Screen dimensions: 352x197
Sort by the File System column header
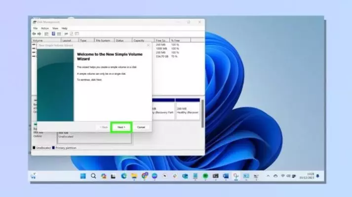pyautogui.click(x=104, y=40)
